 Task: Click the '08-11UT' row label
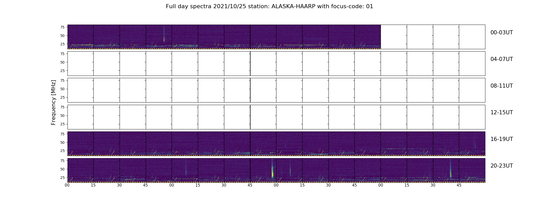[502, 86]
